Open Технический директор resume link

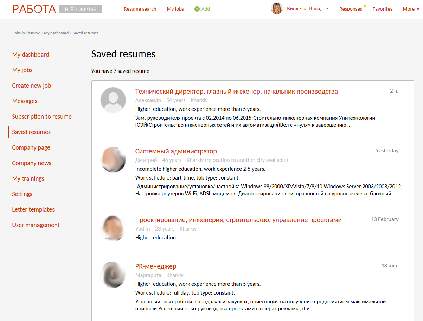pos(236,92)
